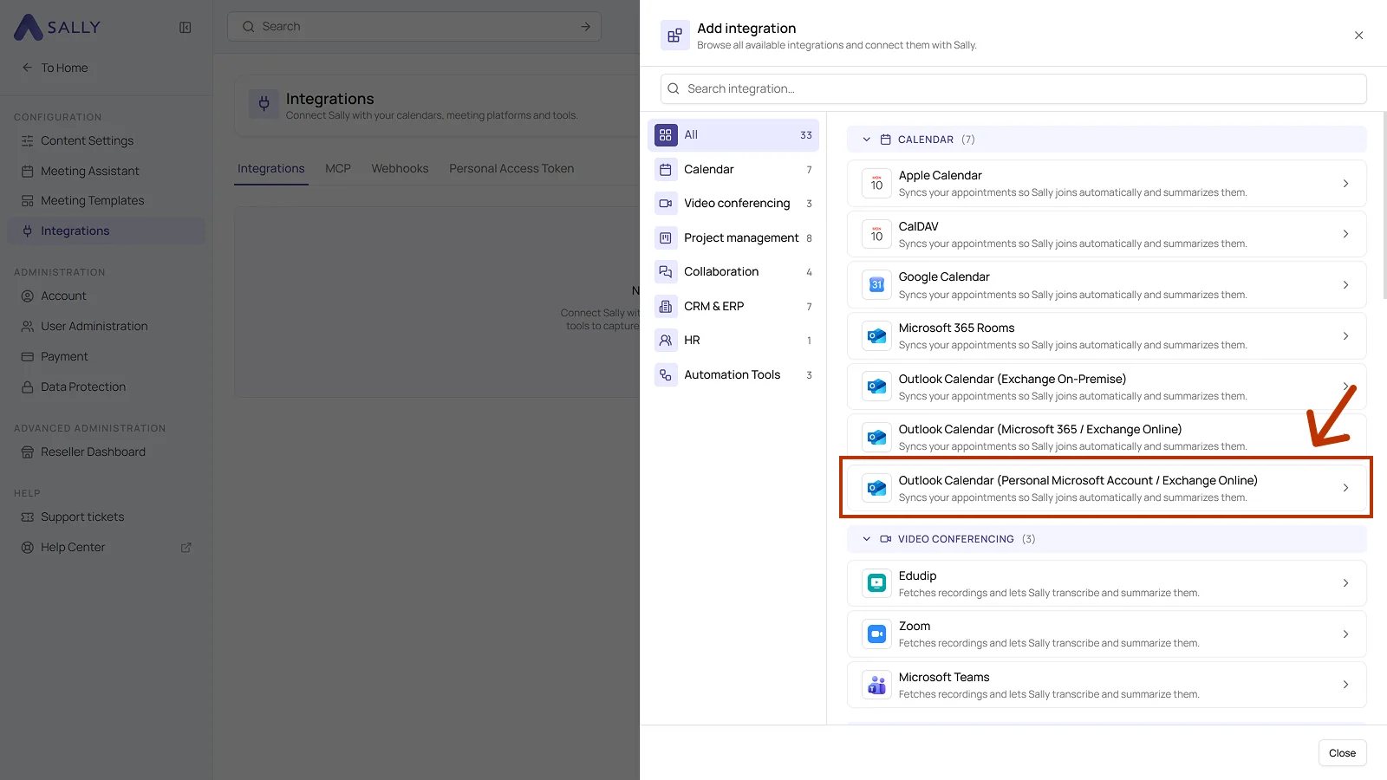The height and width of the screenshot is (780, 1387).
Task: Filter by Automation Tools category
Action: click(733, 375)
